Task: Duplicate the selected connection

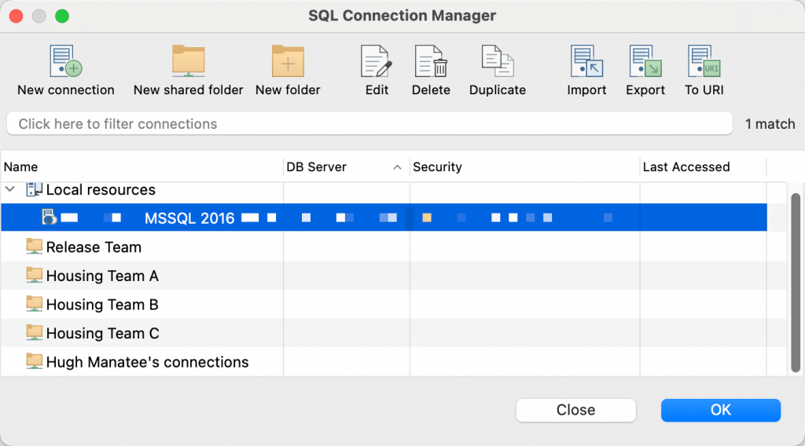Action: click(x=497, y=61)
